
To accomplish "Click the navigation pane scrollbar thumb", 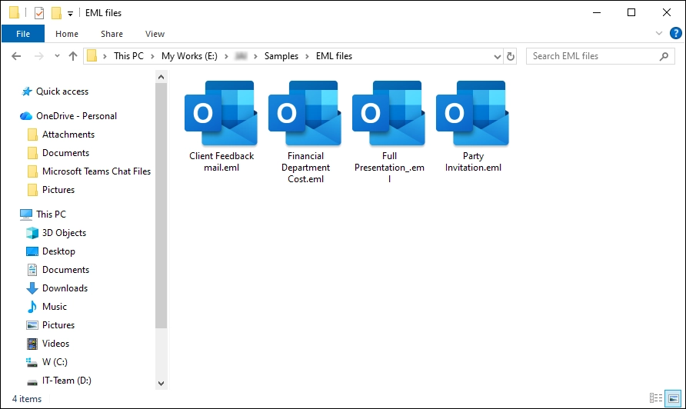I will 161,205.
